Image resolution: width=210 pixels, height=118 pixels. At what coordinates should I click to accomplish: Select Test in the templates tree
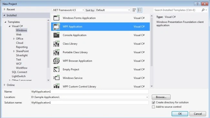click(18, 59)
